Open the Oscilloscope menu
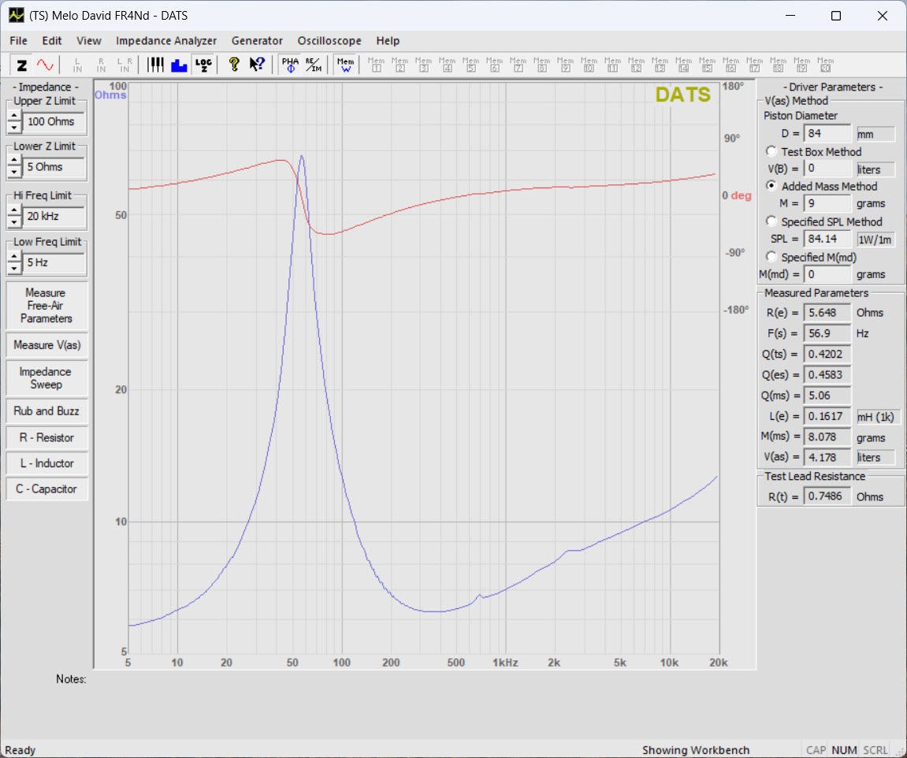Viewport: 907px width, 758px height. click(x=329, y=41)
